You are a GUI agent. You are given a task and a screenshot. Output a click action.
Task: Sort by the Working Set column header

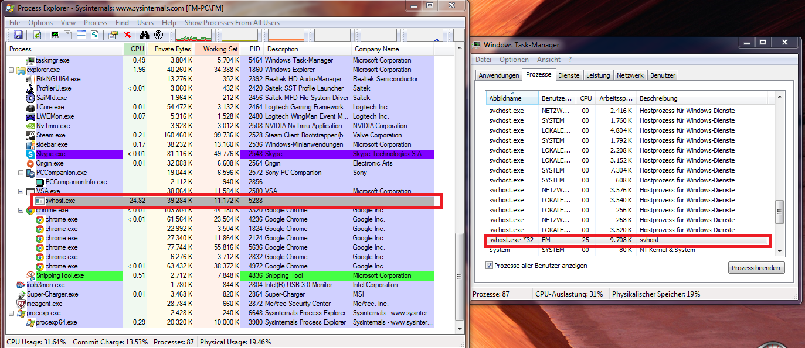click(218, 49)
